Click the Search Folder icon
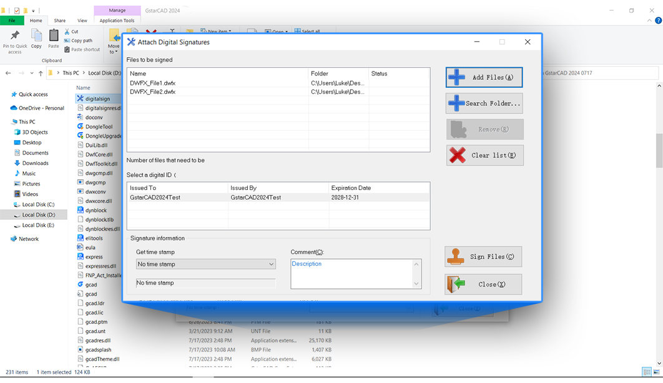Image resolution: width=663 pixels, height=383 pixels. coord(458,103)
